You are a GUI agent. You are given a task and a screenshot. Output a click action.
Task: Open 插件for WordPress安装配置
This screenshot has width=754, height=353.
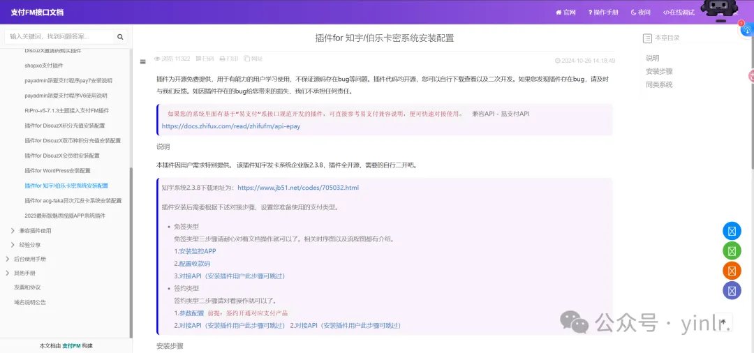click(x=58, y=170)
